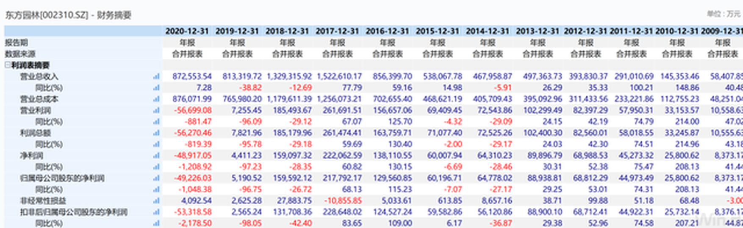Image resolution: width=743 pixels, height=228 pixels.
Task: Click the 营业利润 row label
Action: point(36,110)
